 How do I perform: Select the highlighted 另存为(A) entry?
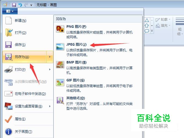point(25,57)
